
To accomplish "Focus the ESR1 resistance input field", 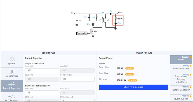I will [42, 93].
